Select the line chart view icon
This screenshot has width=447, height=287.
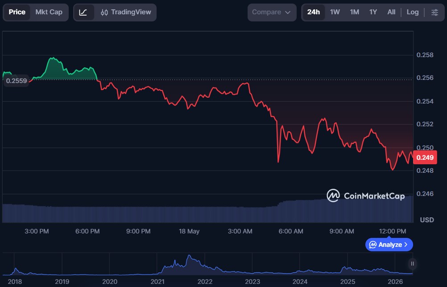pyautogui.click(x=83, y=12)
